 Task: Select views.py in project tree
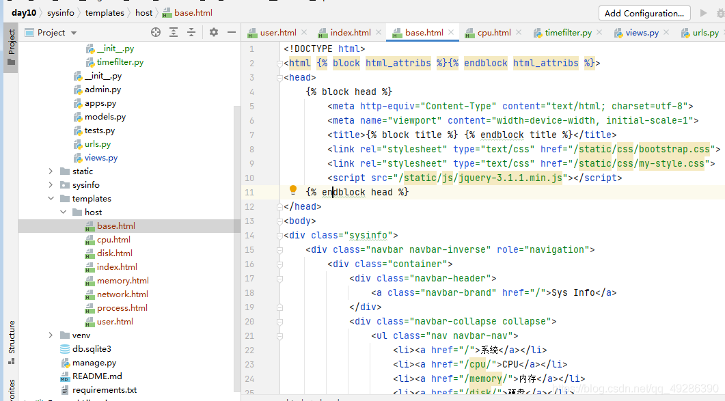pyautogui.click(x=101, y=158)
